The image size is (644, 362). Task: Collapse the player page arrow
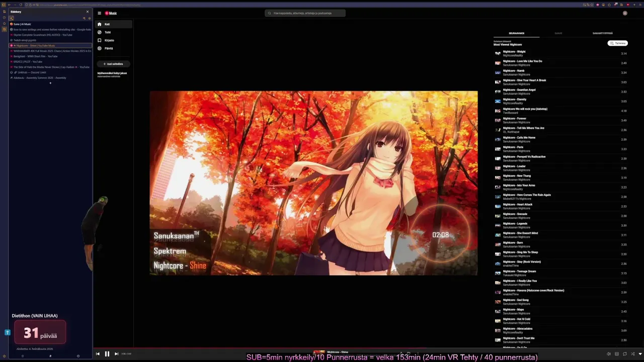tap(640, 354)
